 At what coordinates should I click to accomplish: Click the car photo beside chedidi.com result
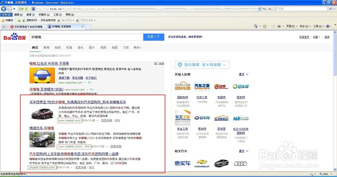click(42, 114)
